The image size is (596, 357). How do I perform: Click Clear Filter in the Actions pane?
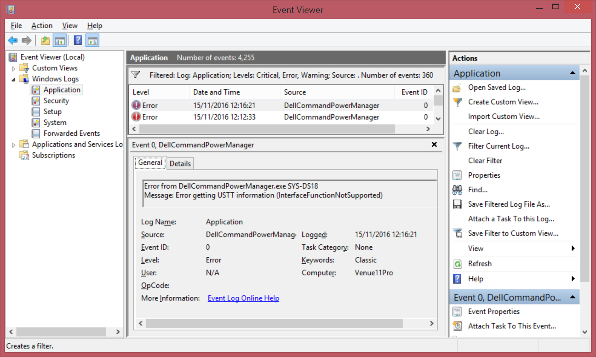[485, 161]
